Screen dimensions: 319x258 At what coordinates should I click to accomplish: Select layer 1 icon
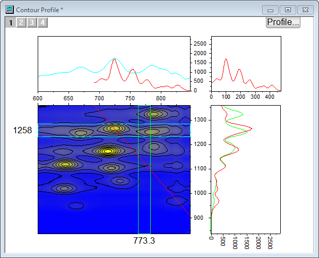coord(10,22)
